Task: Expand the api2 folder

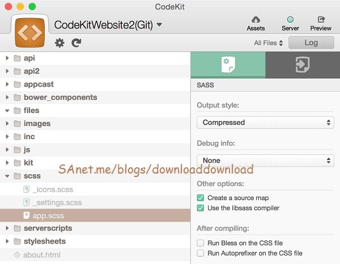Action: click(7, 71)
